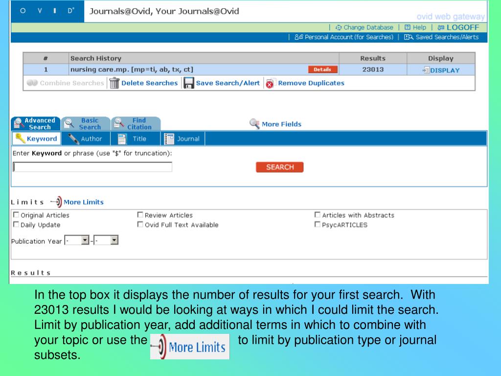Click the More Limits target icon beside Limits
This screenshot has height=376, width=501.
(x=56, y=202)
